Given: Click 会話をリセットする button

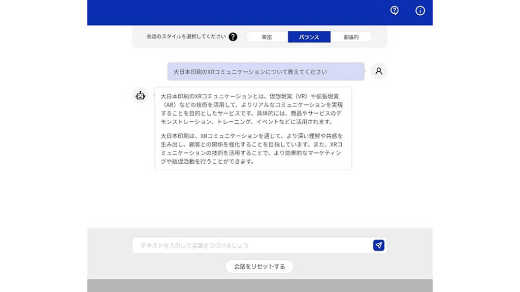Looking at the screenshot, I should point(259,267).
